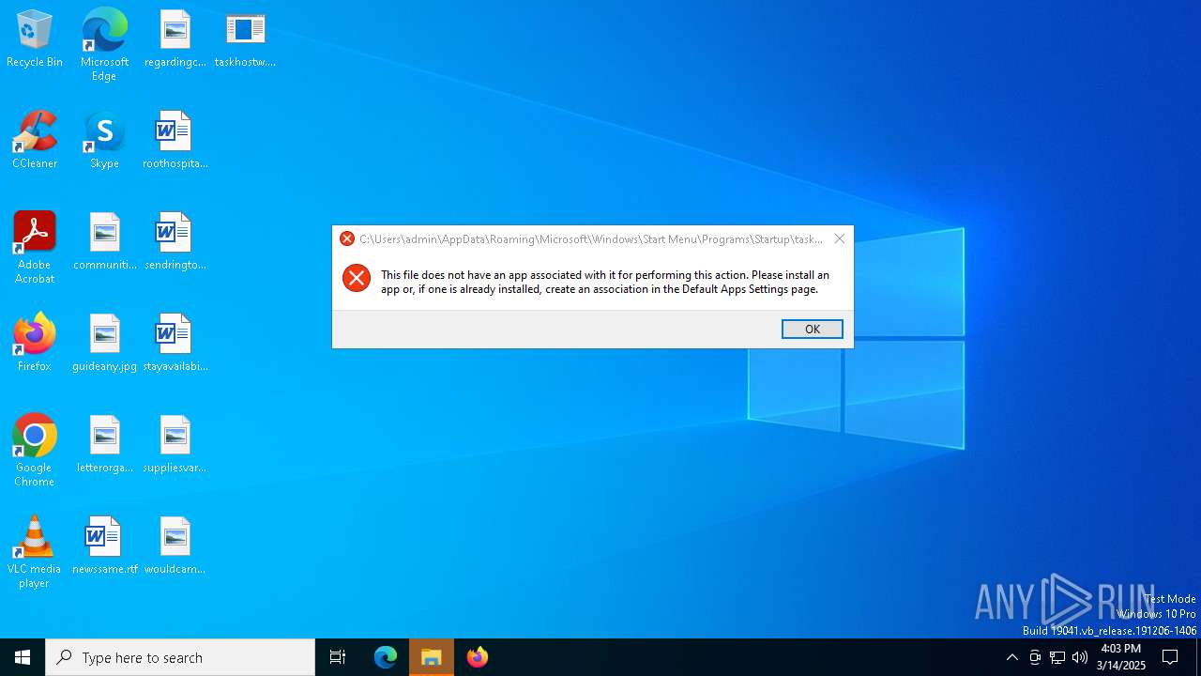Click the error dialog message text
The height and width of the screenshot is (676, 1201).
605,282
